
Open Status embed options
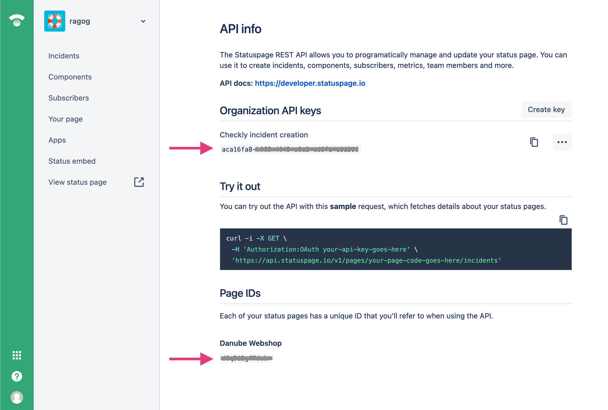tap(72, 161)
